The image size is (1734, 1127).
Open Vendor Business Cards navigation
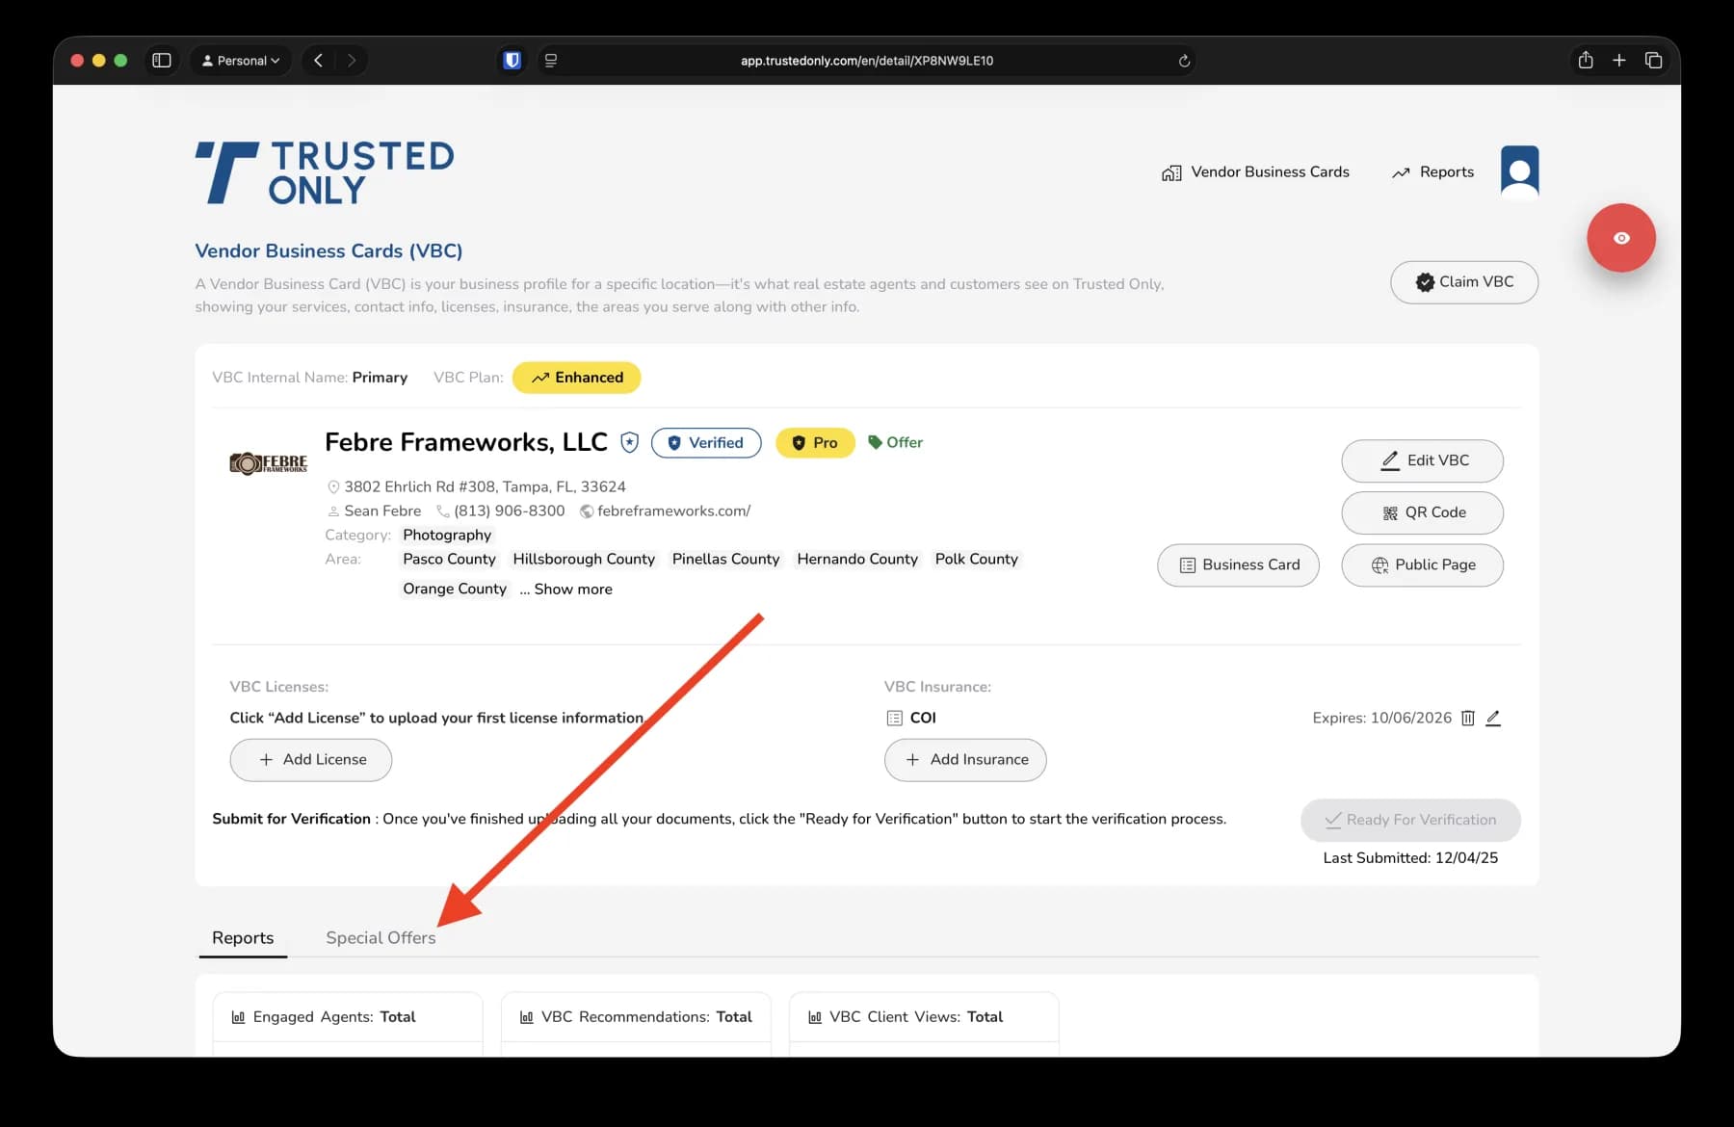click(x=1255, y=172)
